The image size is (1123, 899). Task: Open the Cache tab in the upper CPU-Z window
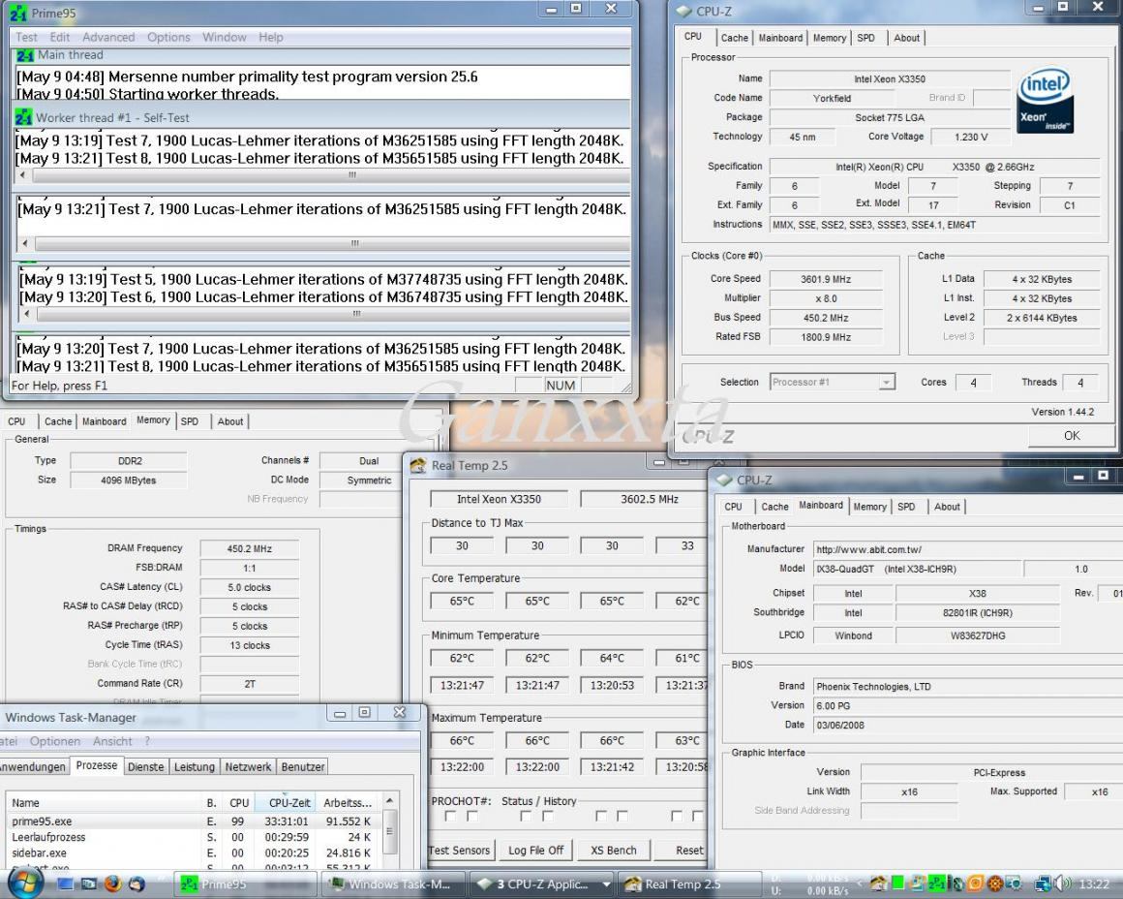[734, 38]
